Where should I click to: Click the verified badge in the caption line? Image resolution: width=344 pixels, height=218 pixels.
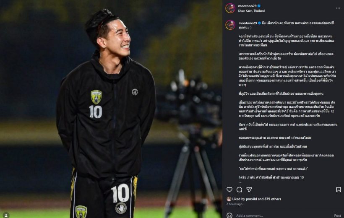(259, 23)
